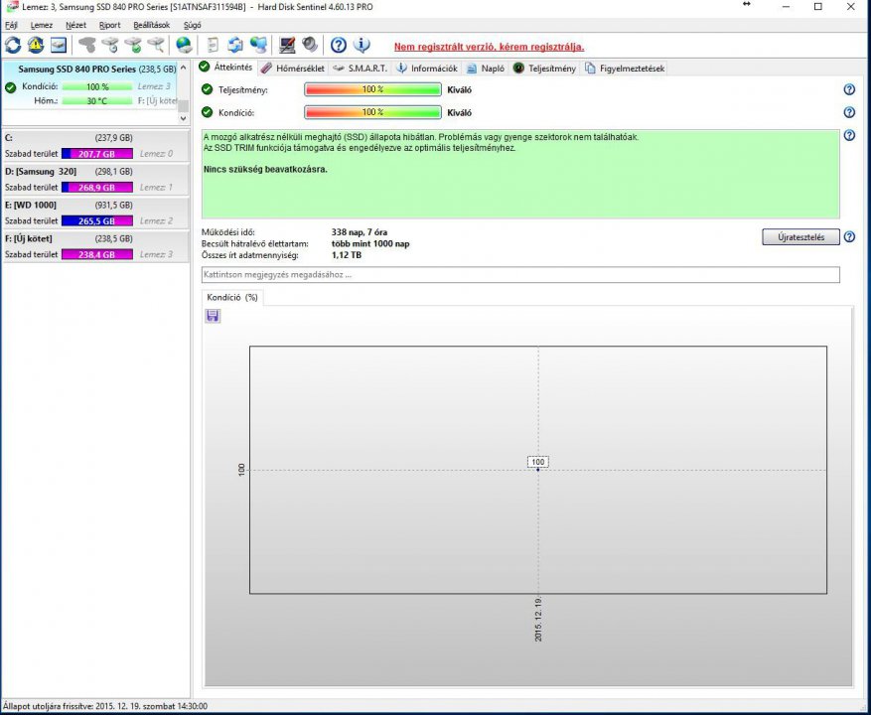Open the Kondíció (%) chart tab

pos(232,297)
